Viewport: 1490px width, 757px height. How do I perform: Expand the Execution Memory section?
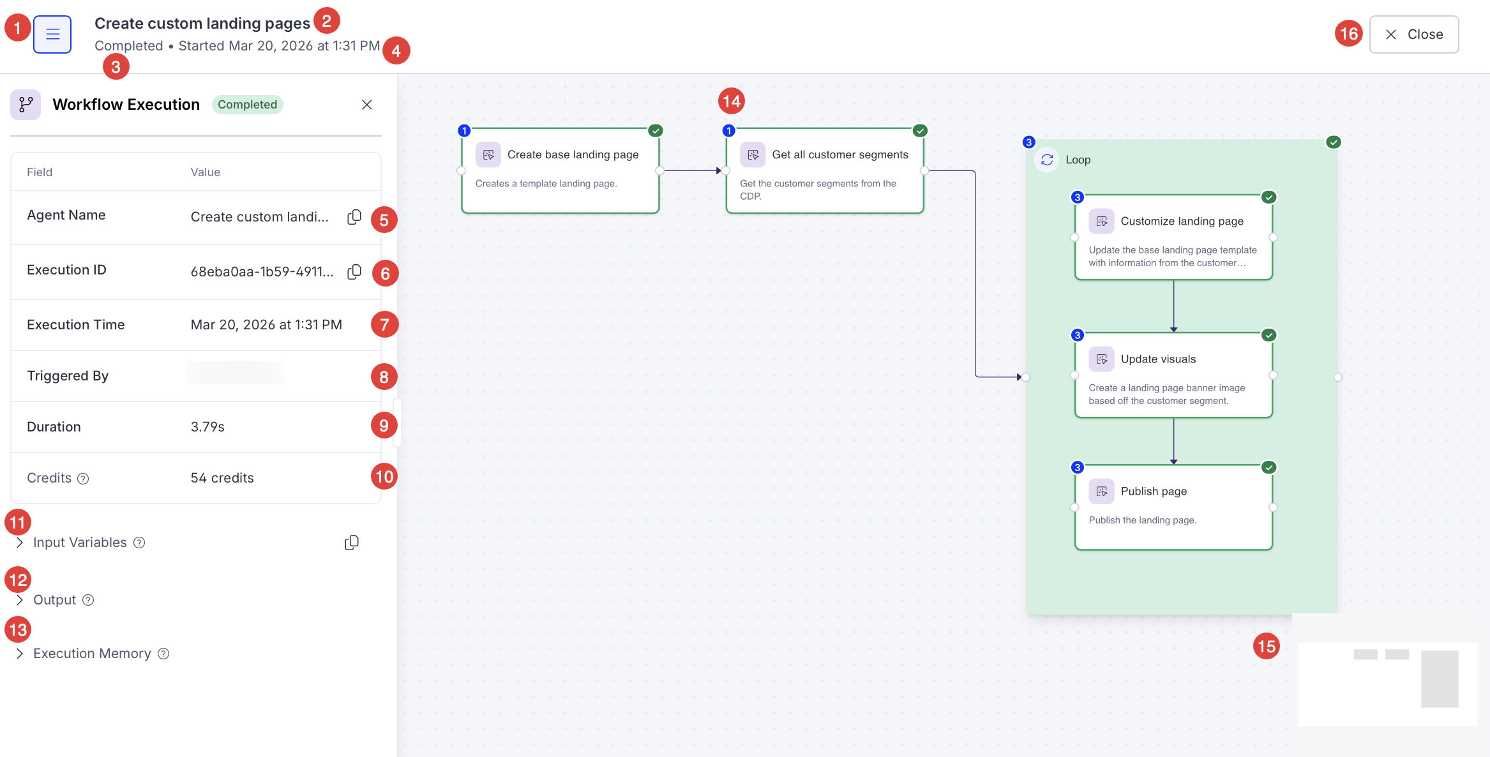click(x=19, y=653)
